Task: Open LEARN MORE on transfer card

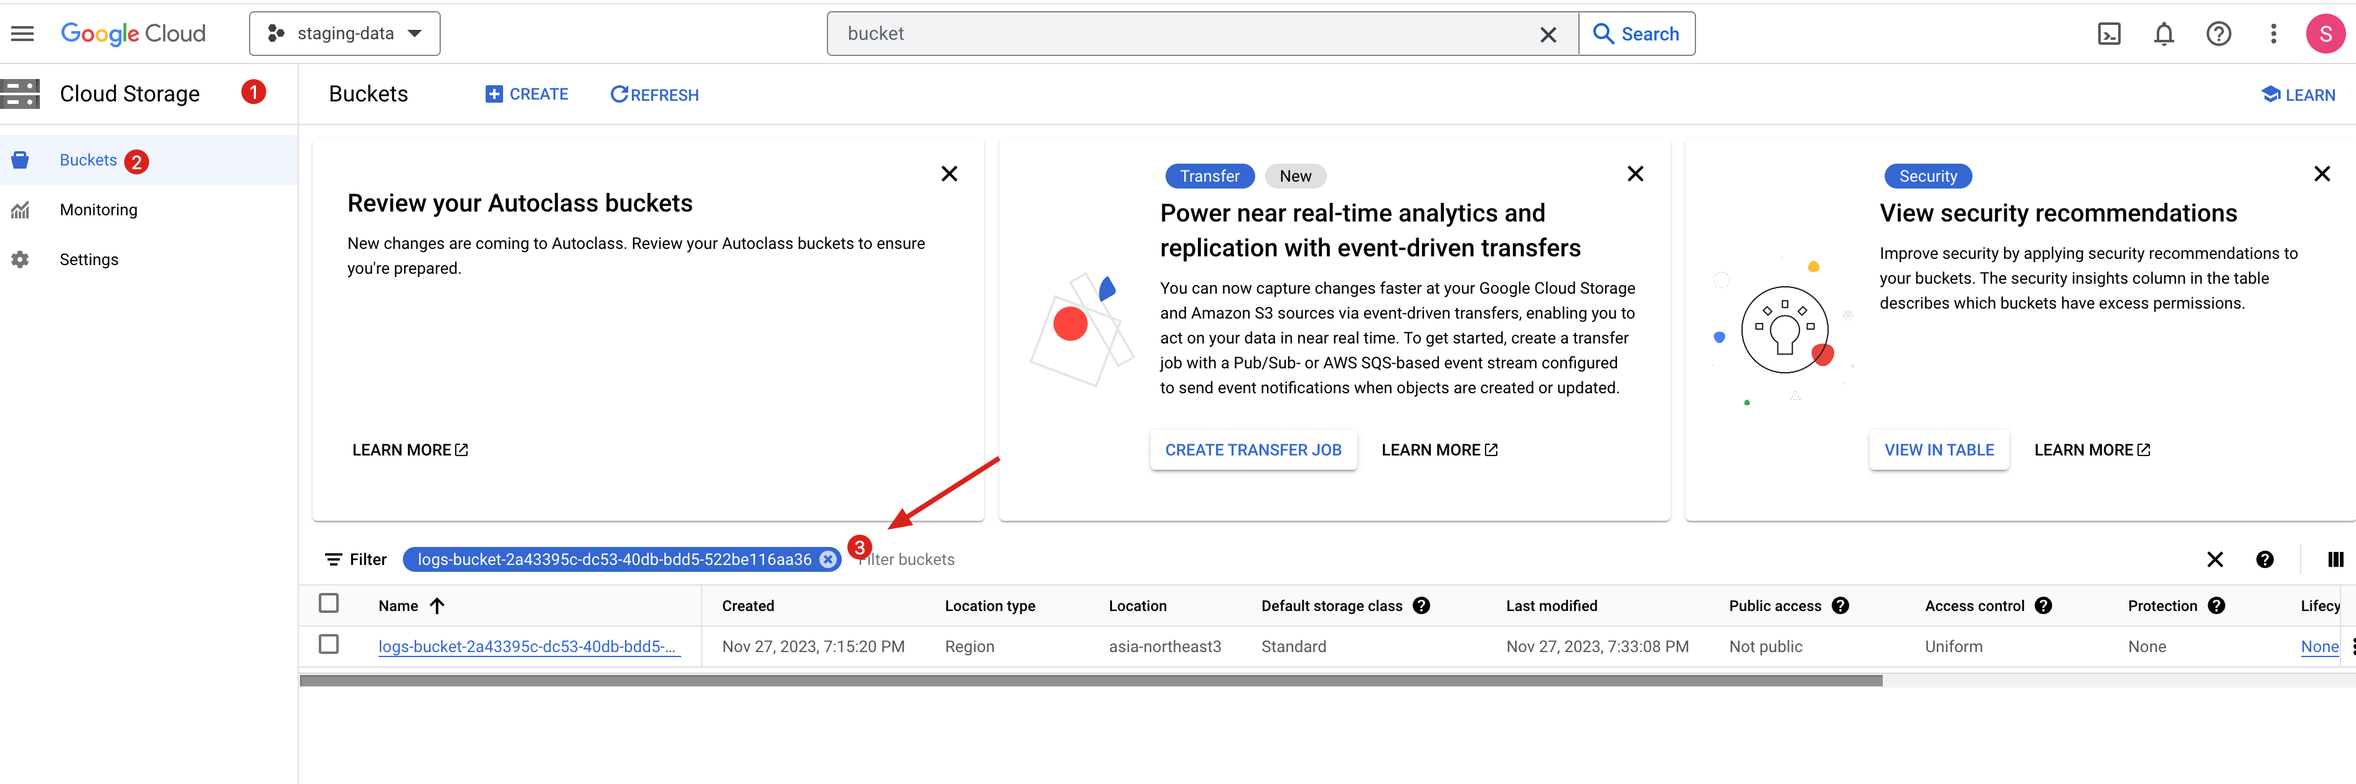Action: (x=1440, y=450)
